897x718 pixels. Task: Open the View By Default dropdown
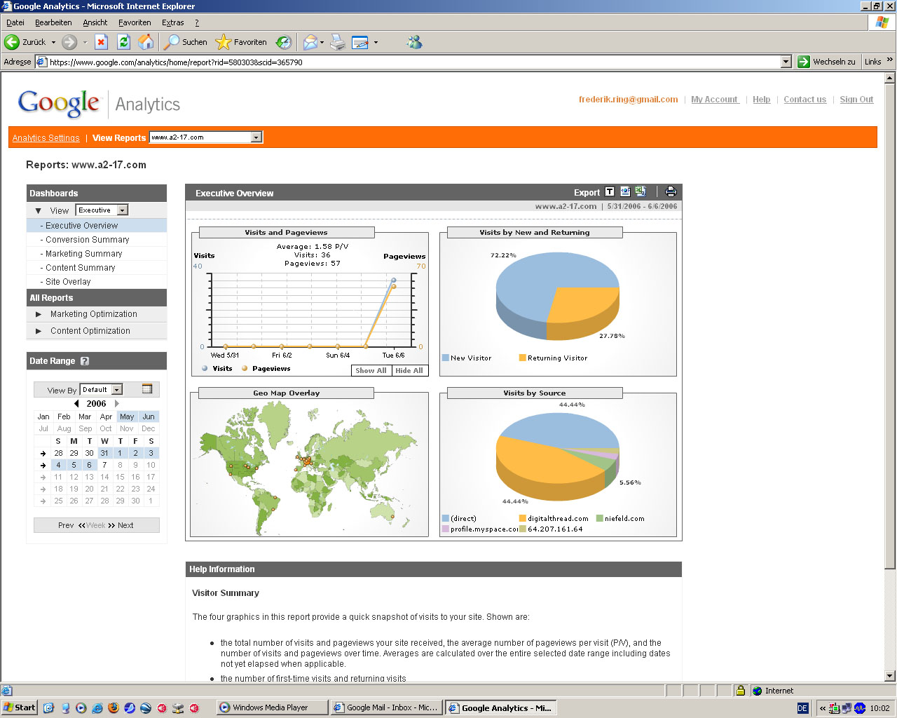click(x=117, y=390)
